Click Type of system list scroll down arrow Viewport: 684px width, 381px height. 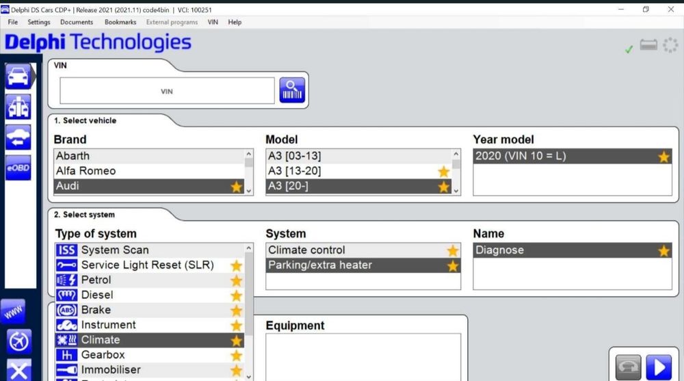(x=249, y=377)
